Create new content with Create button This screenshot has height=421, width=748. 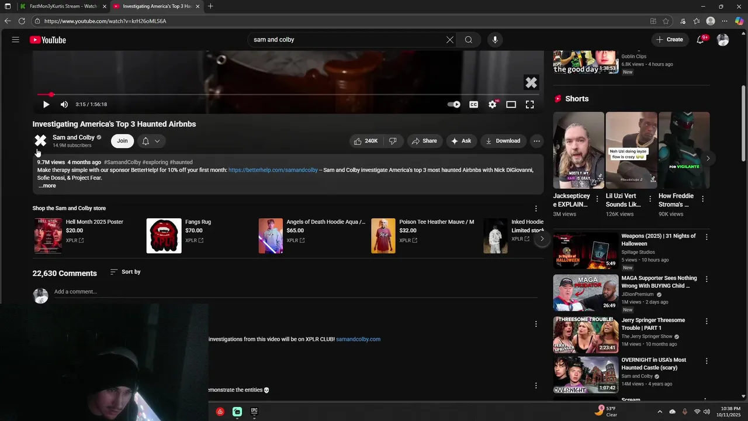670,40
